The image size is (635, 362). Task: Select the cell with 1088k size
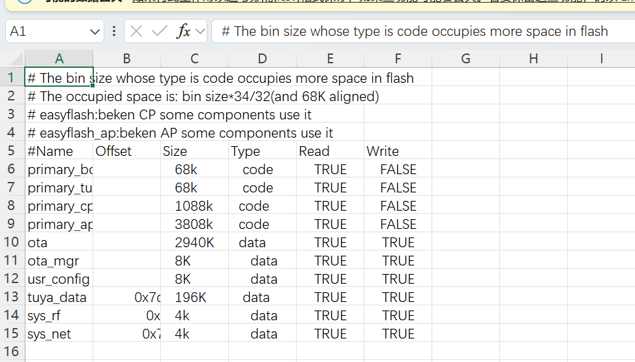click(194, 206)
